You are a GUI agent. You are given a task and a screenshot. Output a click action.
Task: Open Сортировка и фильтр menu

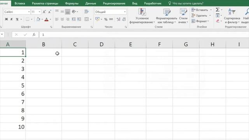point(232,16)
